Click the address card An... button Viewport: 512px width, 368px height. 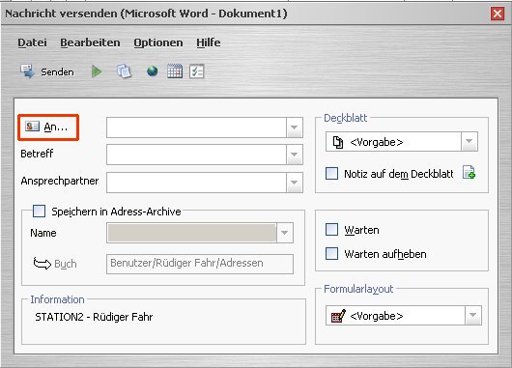click(48, 127)
